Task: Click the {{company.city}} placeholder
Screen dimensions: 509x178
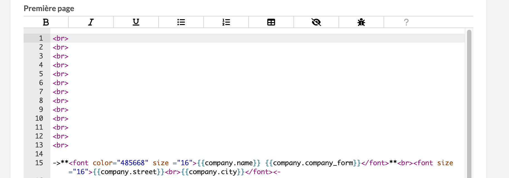Action: (x=213, y=172)
